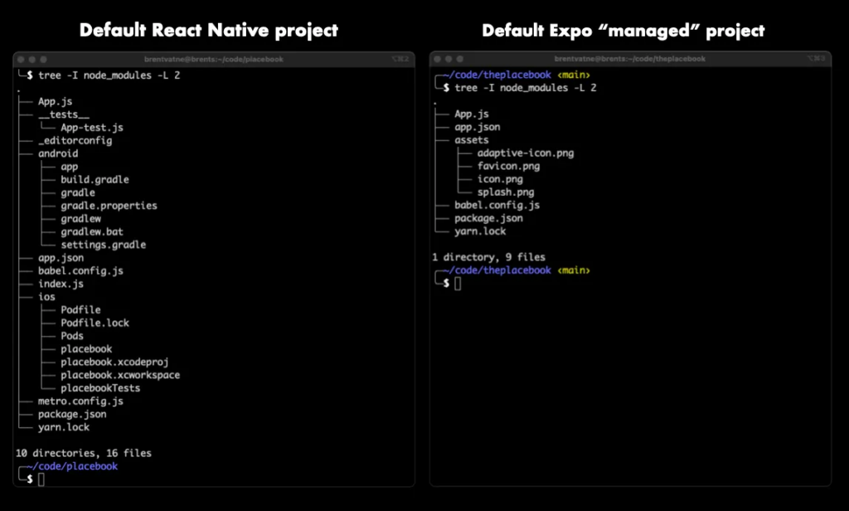Place cursor at the right terminal's bottom prompt

(x=458, y=284)
